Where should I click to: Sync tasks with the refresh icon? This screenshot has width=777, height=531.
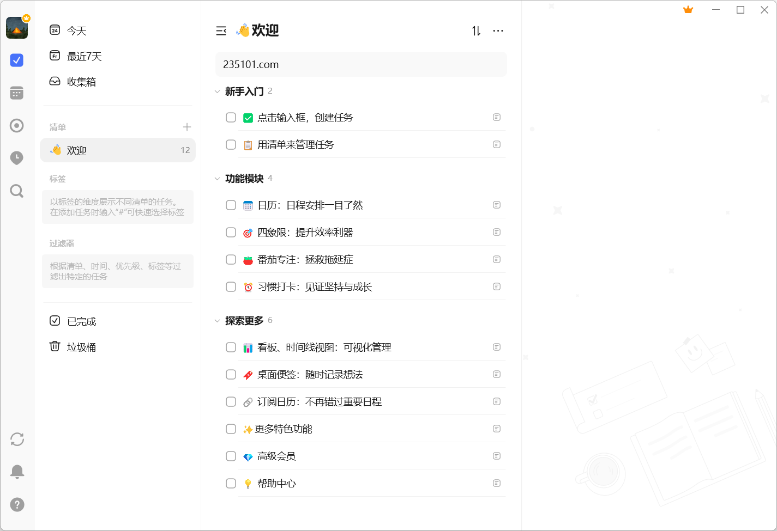coord(16,439)
